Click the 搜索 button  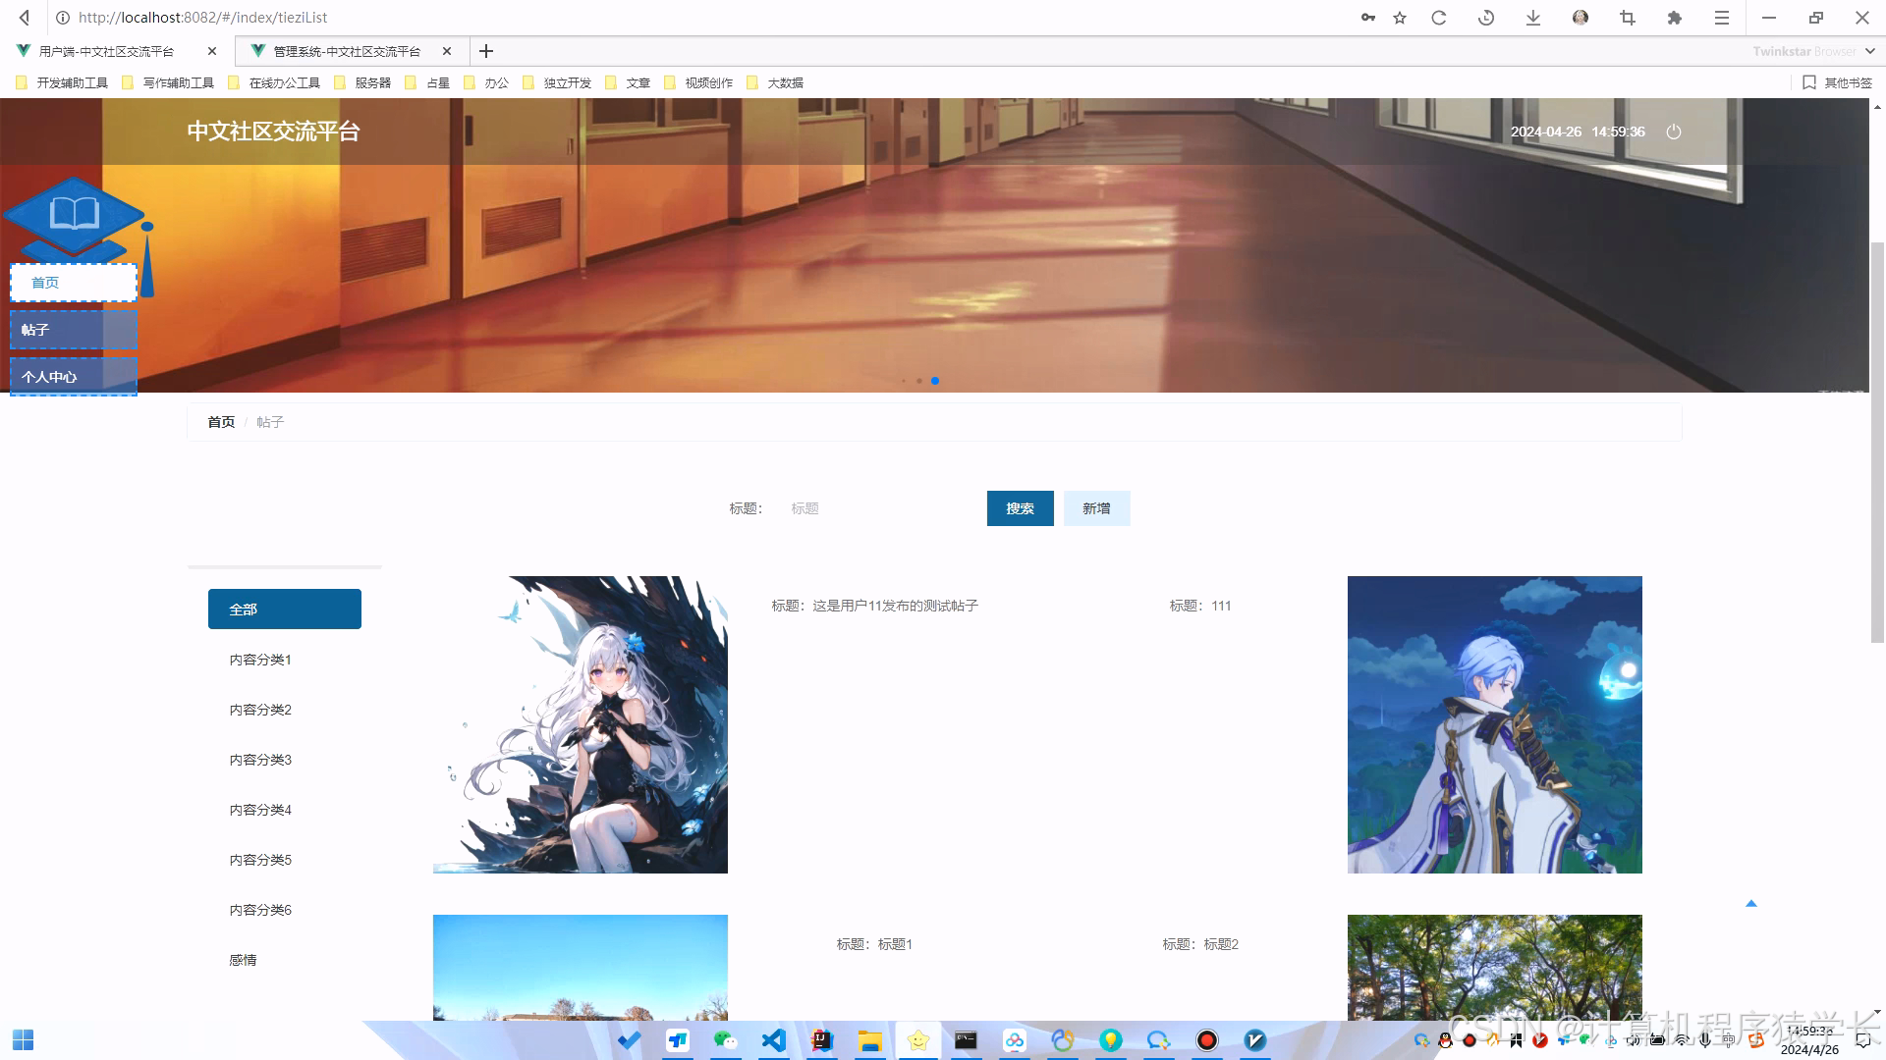pos(1020,508)
